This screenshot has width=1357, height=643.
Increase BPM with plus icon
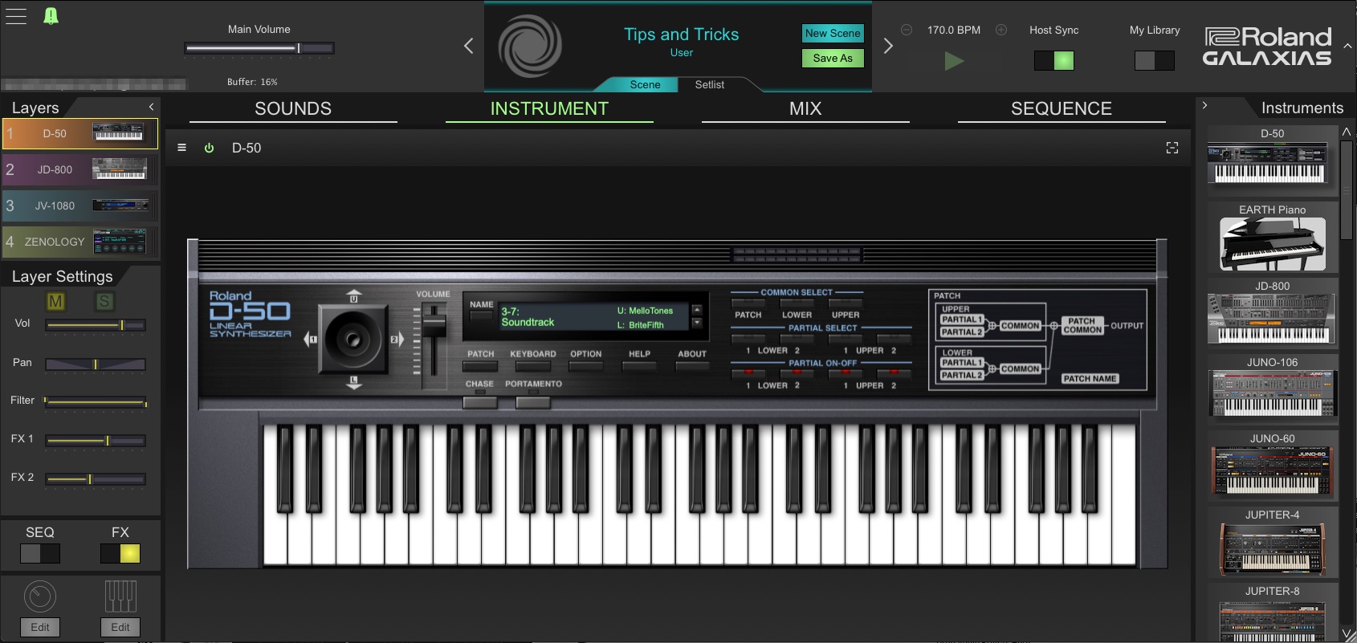coord(1001,30)
